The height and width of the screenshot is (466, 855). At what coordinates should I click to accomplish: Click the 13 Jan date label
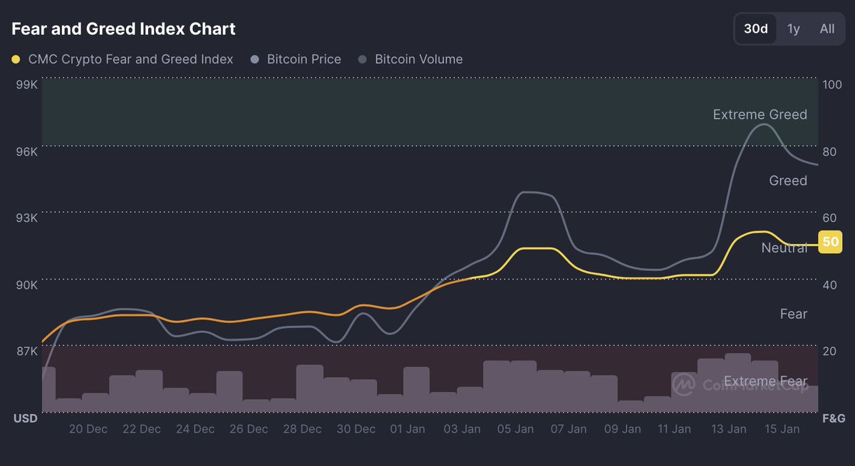(x=728, y=429)
